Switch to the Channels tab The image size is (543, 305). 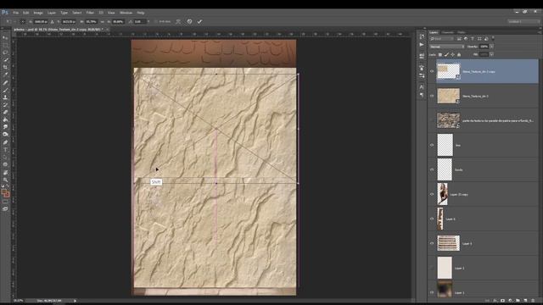tap(447, 32)
